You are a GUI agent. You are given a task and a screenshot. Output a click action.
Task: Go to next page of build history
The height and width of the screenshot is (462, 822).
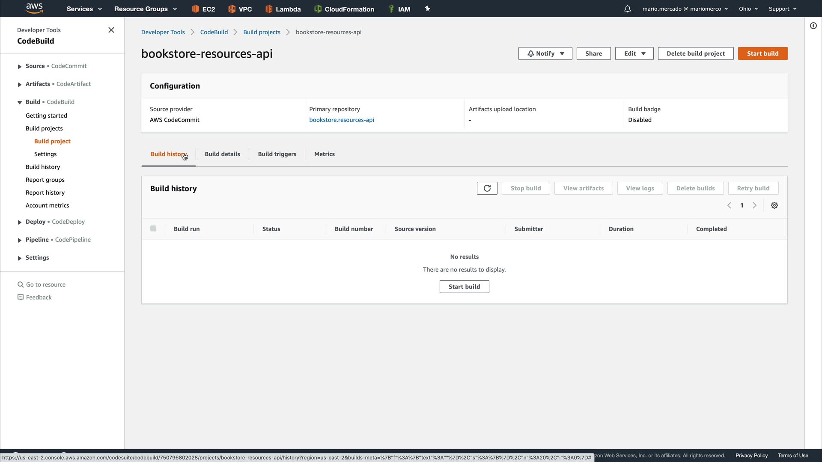(754, 205)
